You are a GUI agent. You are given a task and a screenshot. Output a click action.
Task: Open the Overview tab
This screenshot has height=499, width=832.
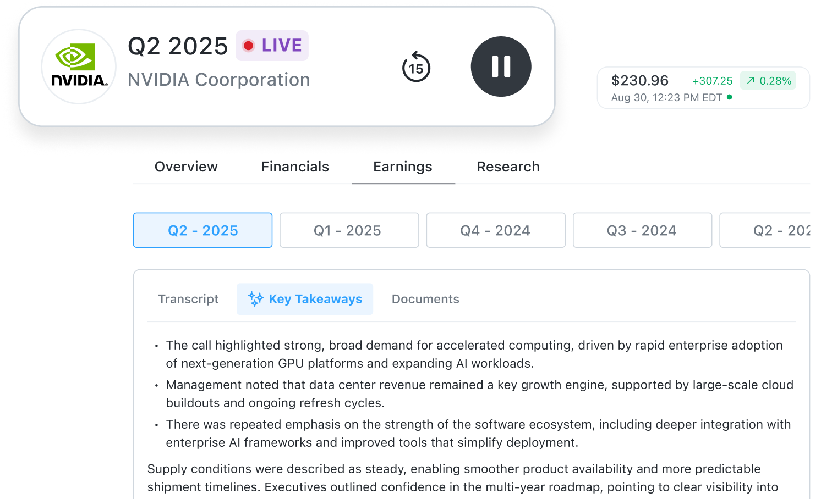click(186, 167)
